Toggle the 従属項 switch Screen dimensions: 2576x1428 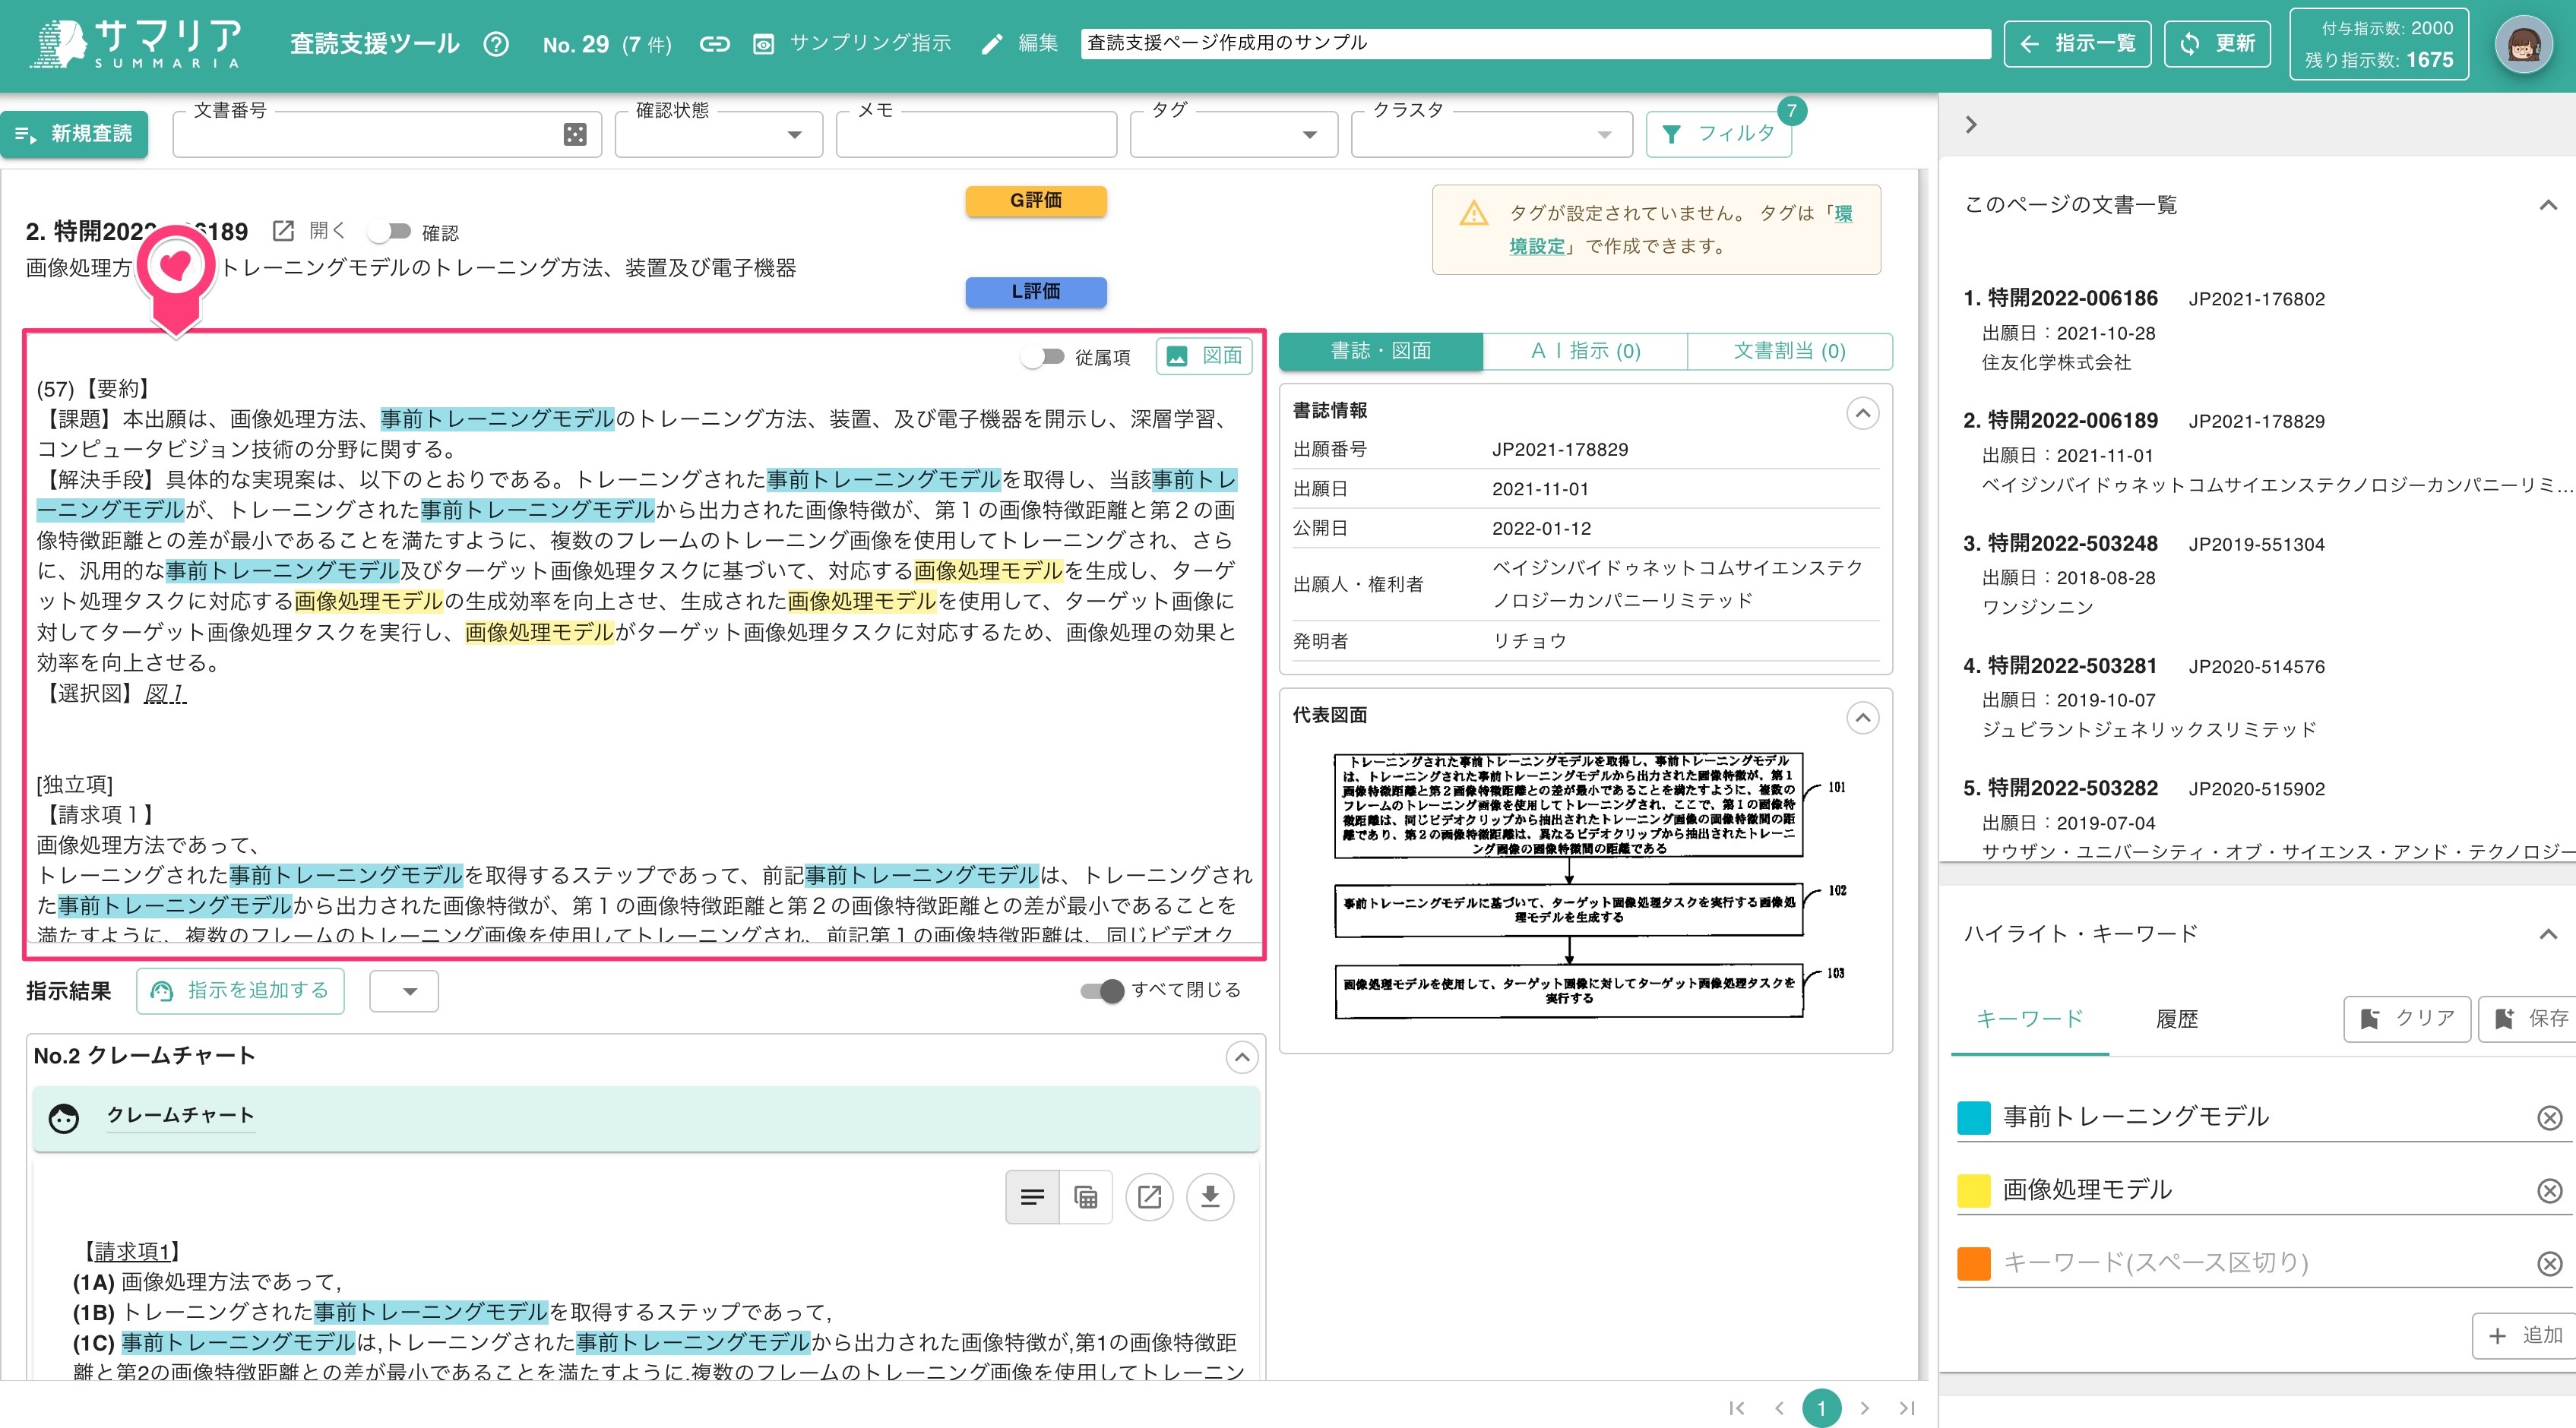point(1045,355)
